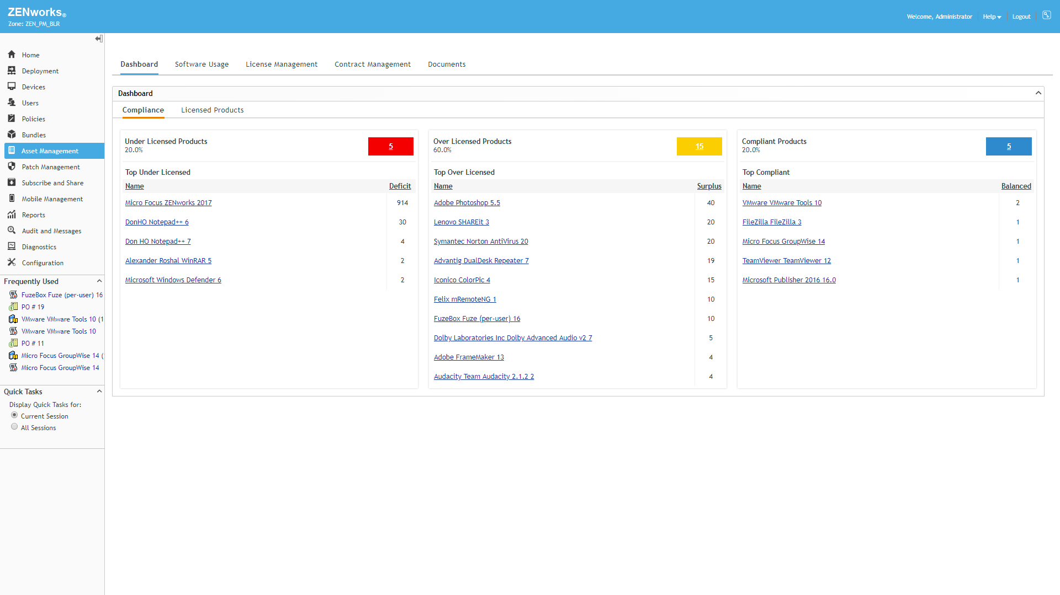1060x595 pixels.
Task: Click the Subscribe and Share icon
Action: click(12, 183)
